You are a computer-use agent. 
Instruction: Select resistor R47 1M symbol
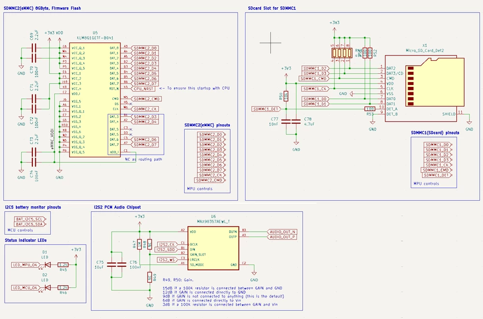140,245
